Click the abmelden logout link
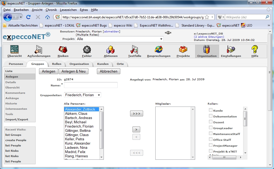The image size is (274, 169). coord(111,31)
